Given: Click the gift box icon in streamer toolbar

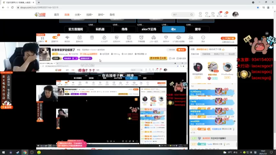Looking at the screenshot, I should (92, 37).
